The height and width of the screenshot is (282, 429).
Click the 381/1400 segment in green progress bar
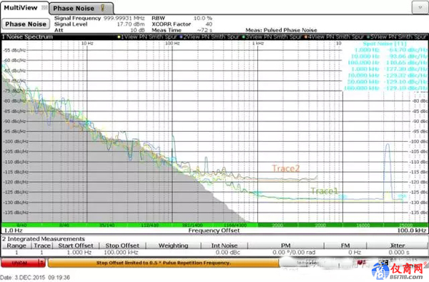click(x=192, y=225)
